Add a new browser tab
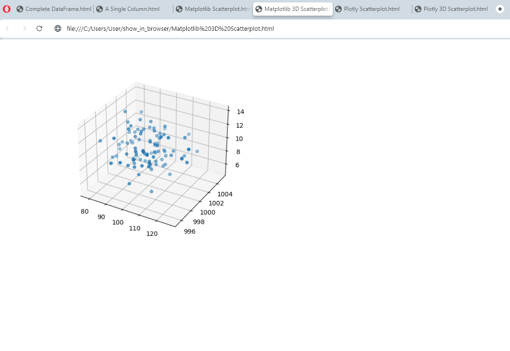Image resolution: width=510 pixels, height=351 pixels. point(500,9)
